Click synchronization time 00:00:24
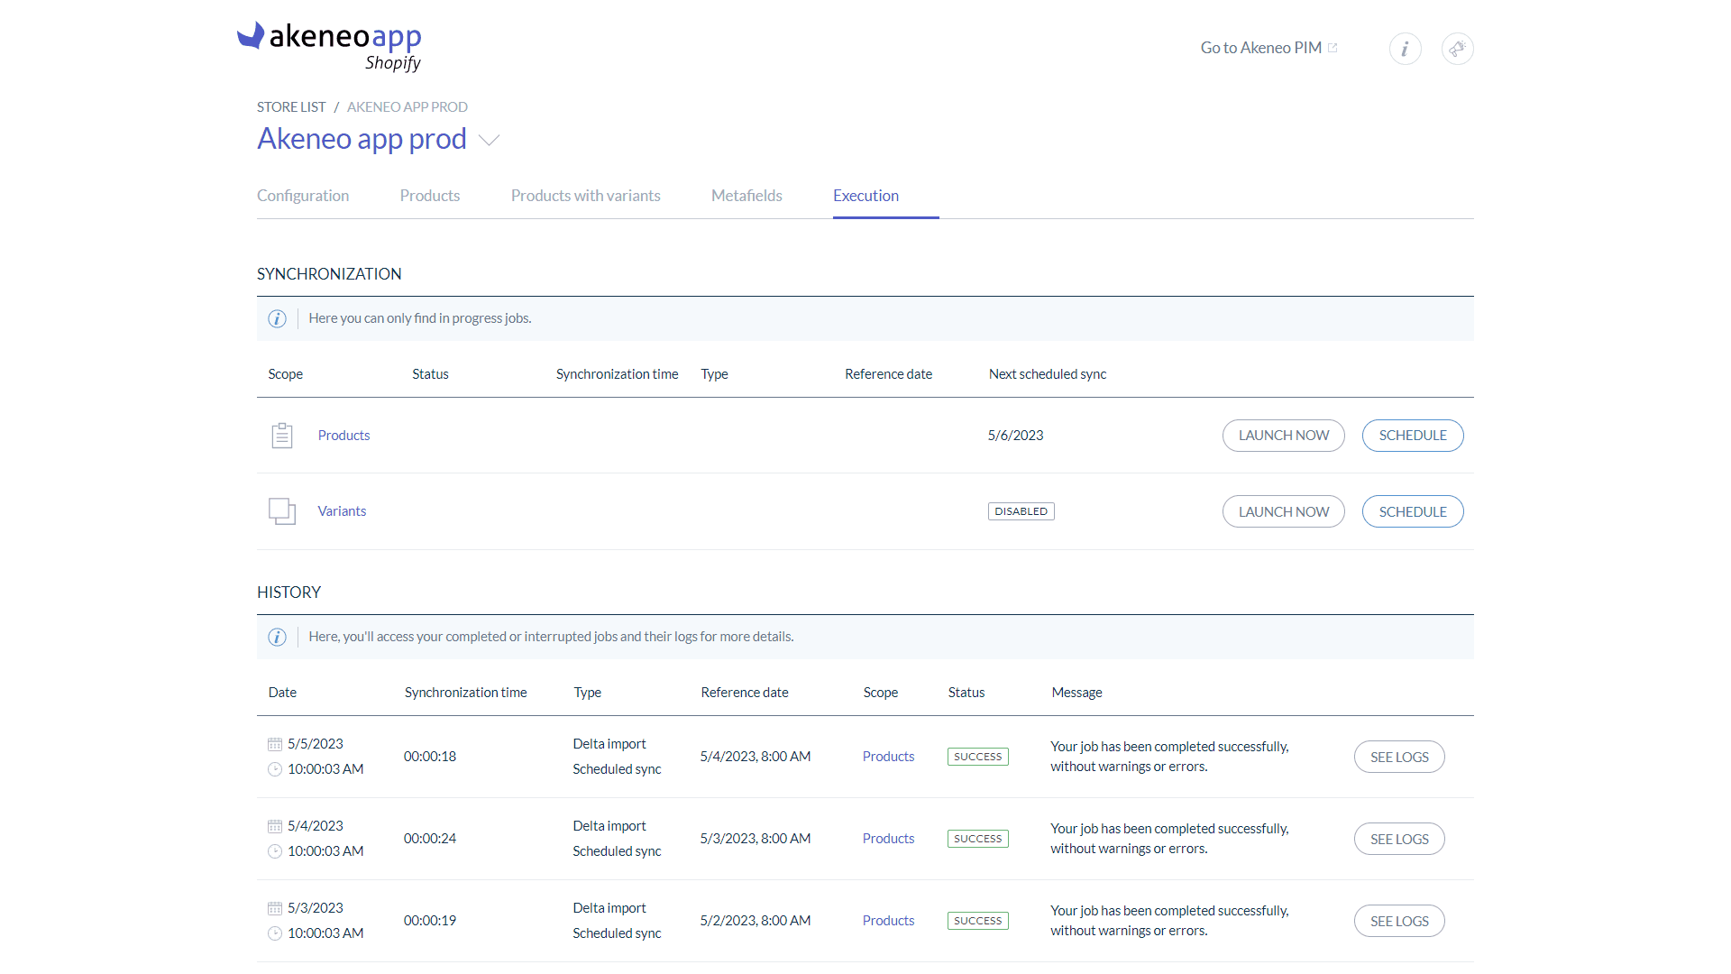This screenshot has width=1731, height=974. pos(430,839)
